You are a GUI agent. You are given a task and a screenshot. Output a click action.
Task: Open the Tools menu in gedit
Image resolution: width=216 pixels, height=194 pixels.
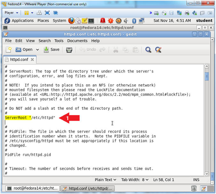tap(59, 41)
